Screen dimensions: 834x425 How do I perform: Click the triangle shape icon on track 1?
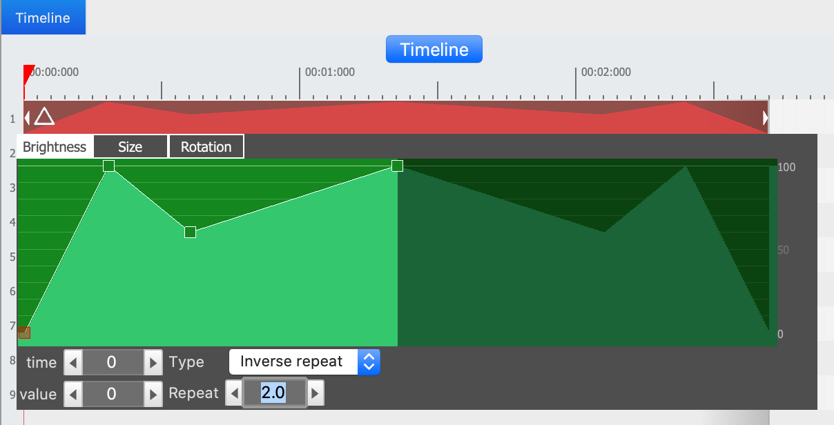(x=44, y=116)
